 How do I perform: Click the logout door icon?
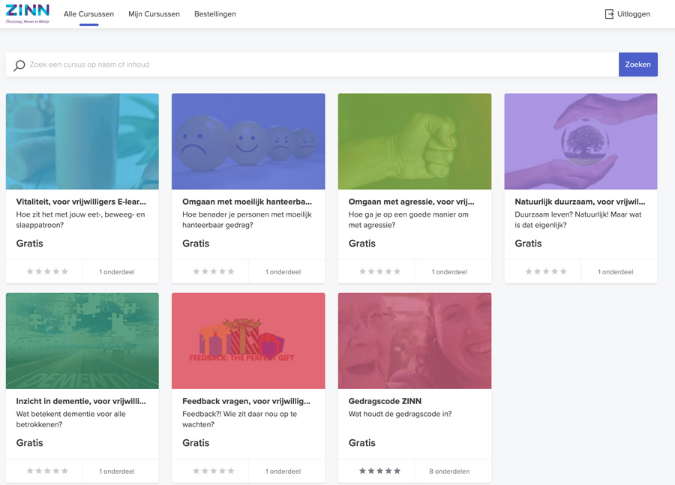point(609,14)
